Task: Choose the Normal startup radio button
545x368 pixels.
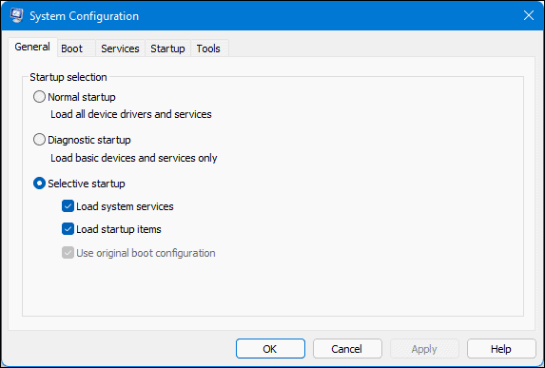Action: point(39,97)
